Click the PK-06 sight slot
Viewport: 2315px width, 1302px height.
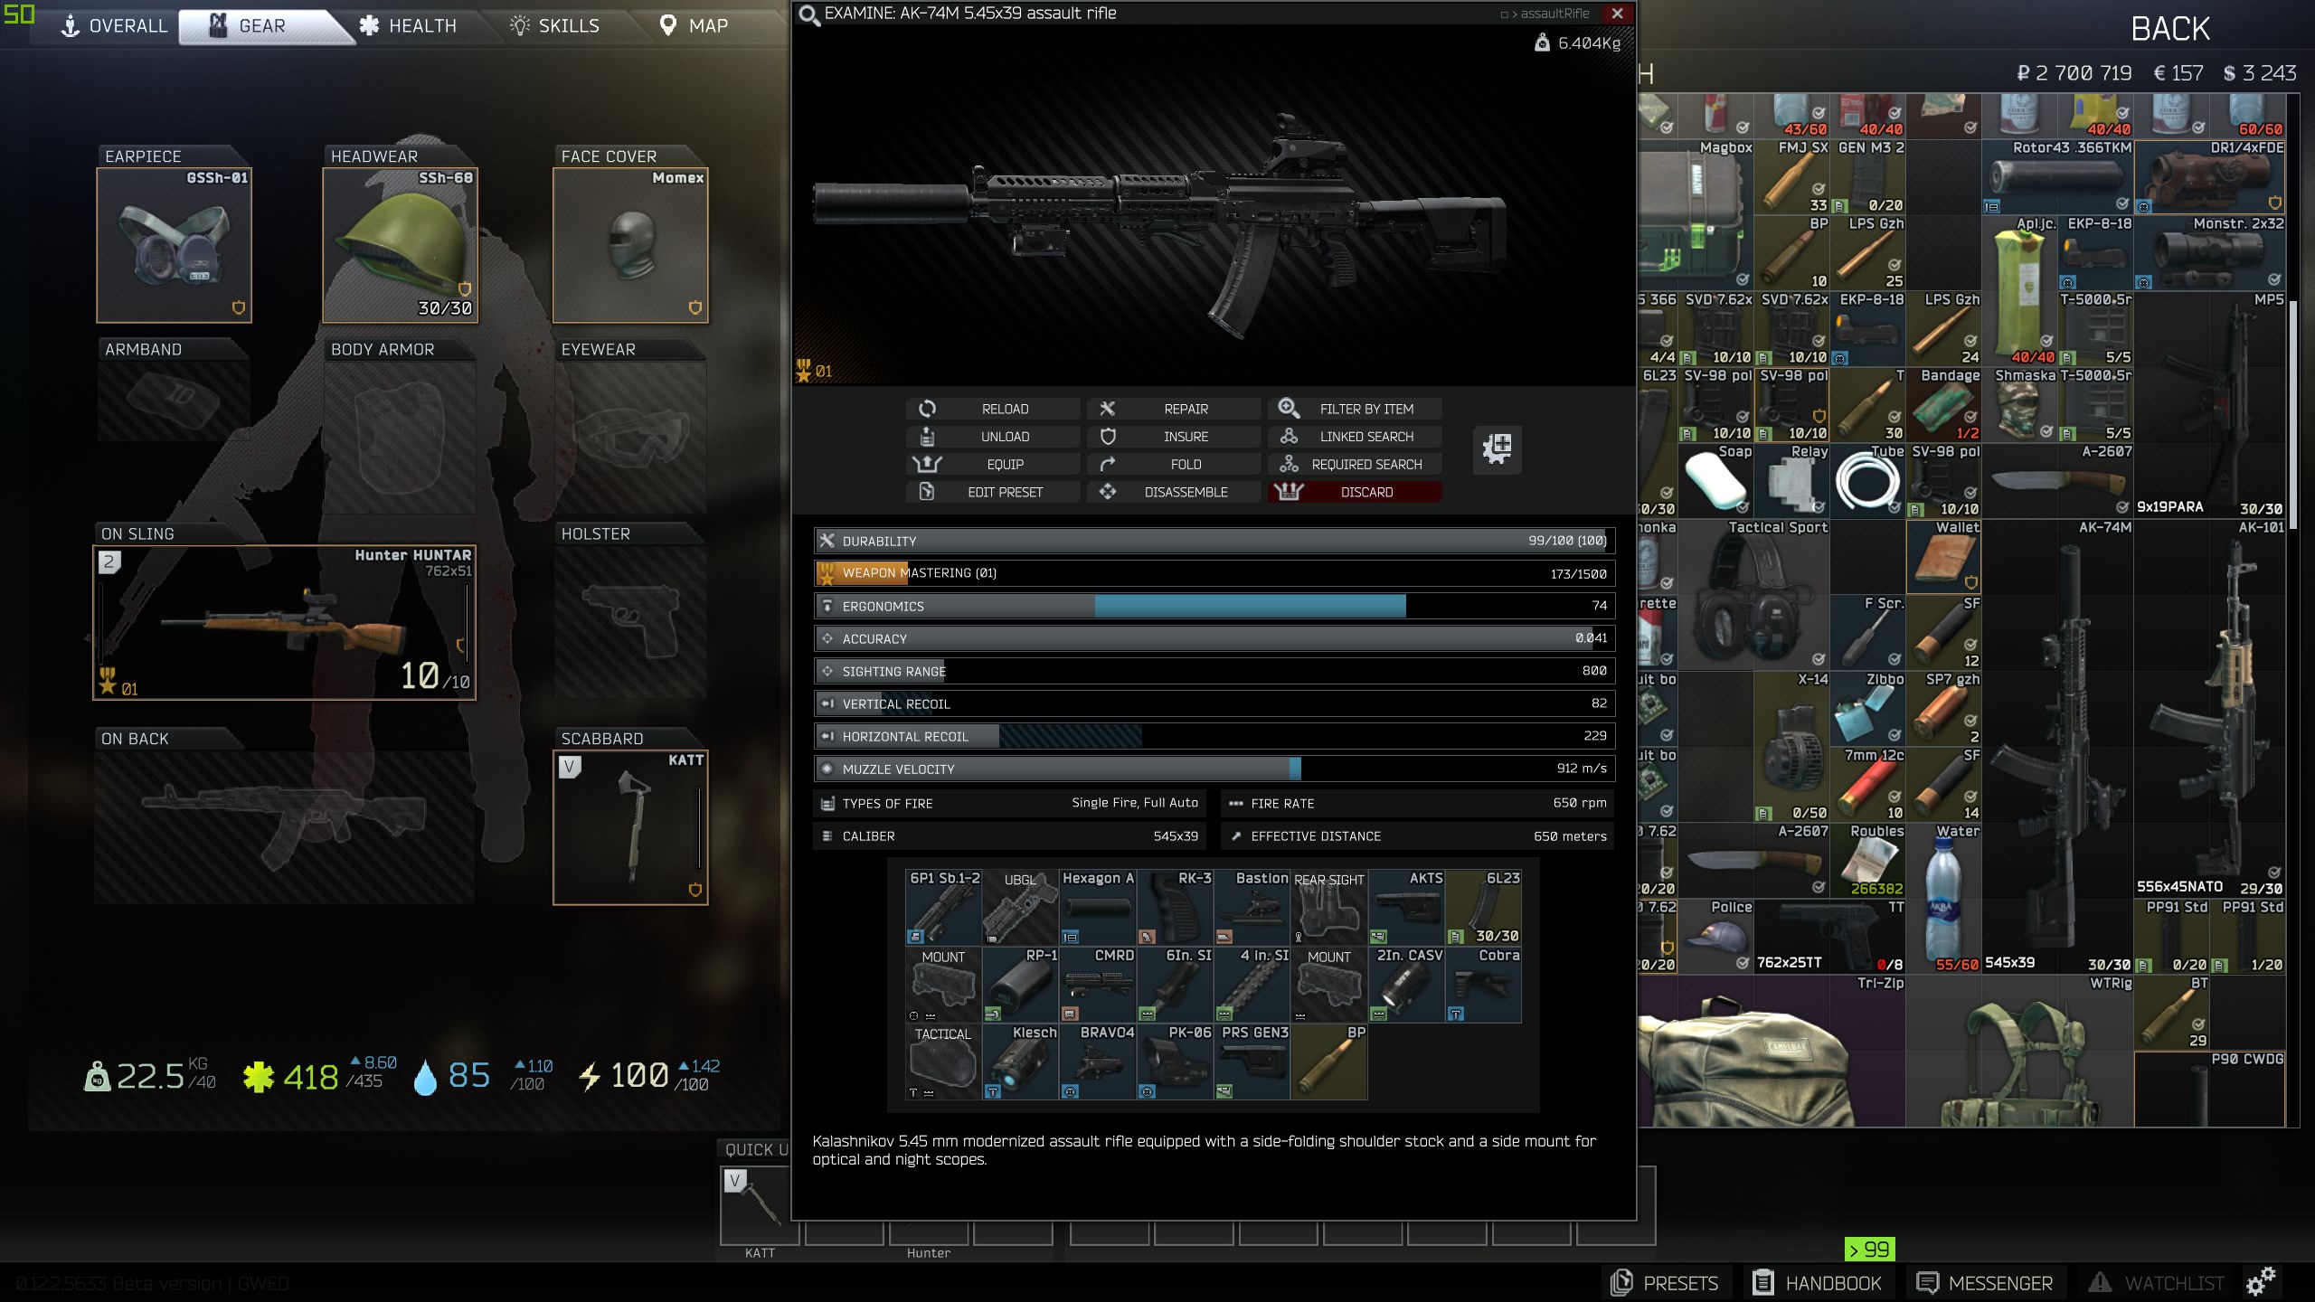pos(1174,1061)
